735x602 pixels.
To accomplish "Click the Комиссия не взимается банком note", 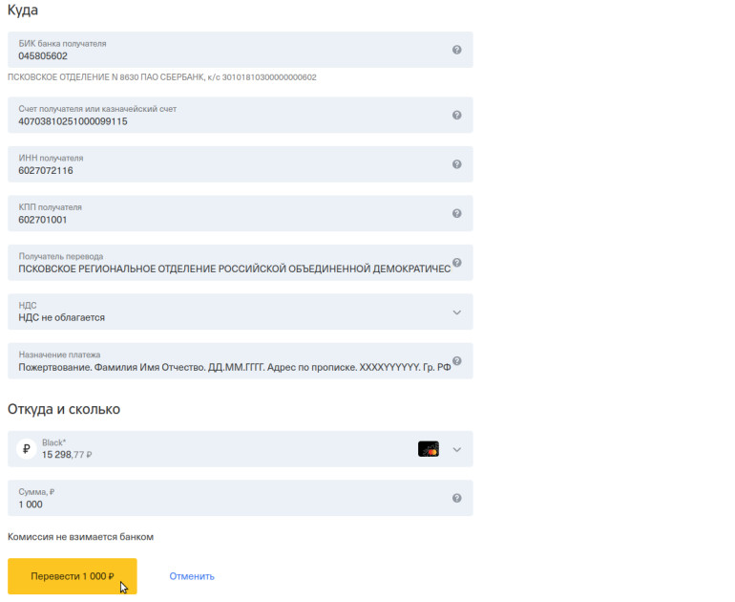I will coord(80,537).
